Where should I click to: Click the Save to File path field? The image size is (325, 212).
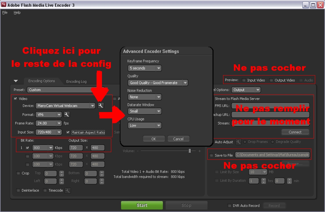(x=272, y=155)
